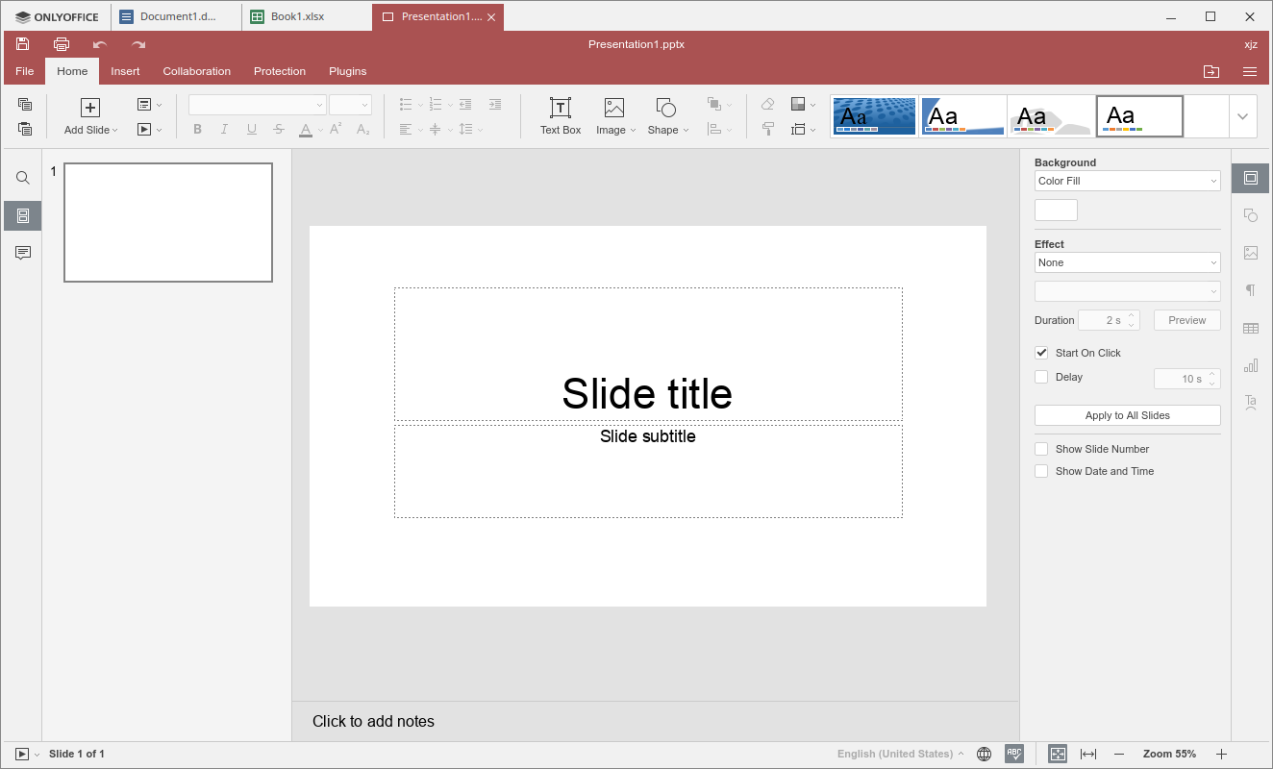Uncheck the Start On Click checkbox
The height and width of the screenshot is (769, 1273).
[x=1041, y=353]
